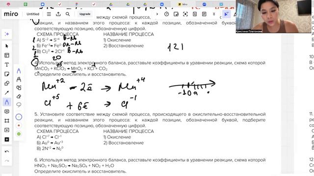The width and height of the screenshot is (314, 176).
Task: Click the Upgrade button
Action: pyautogui.click(x=85, y=14)
